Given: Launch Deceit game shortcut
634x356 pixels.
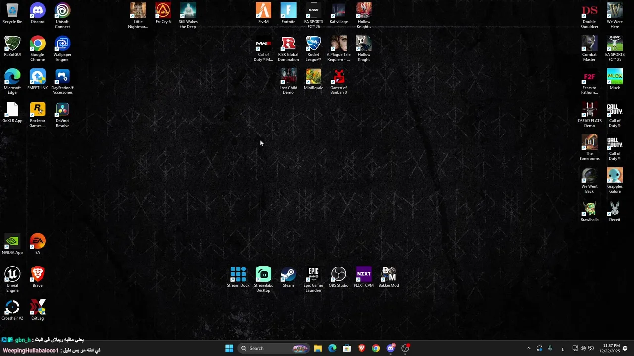Looking at the screenshot, I should coord(615,212).
